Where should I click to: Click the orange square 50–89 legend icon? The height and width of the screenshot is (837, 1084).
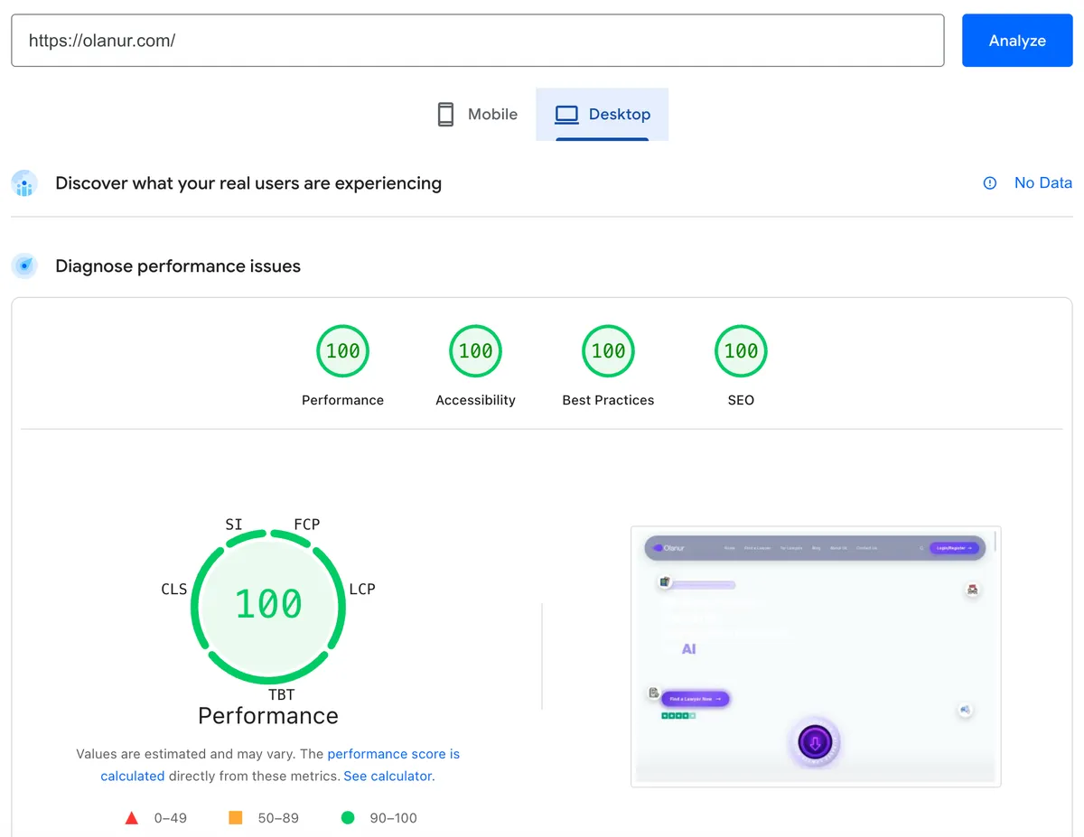236,818
